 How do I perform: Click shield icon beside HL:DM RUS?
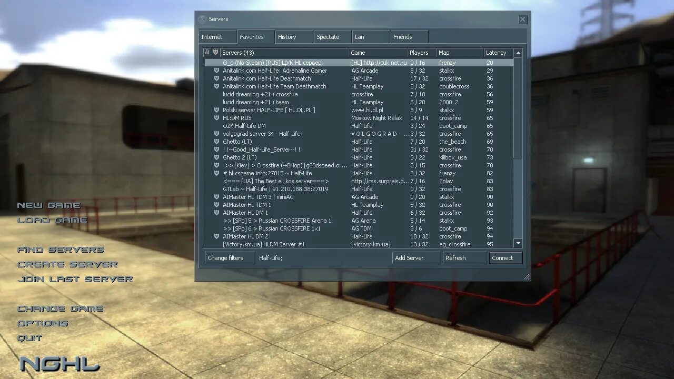point(216,118)
